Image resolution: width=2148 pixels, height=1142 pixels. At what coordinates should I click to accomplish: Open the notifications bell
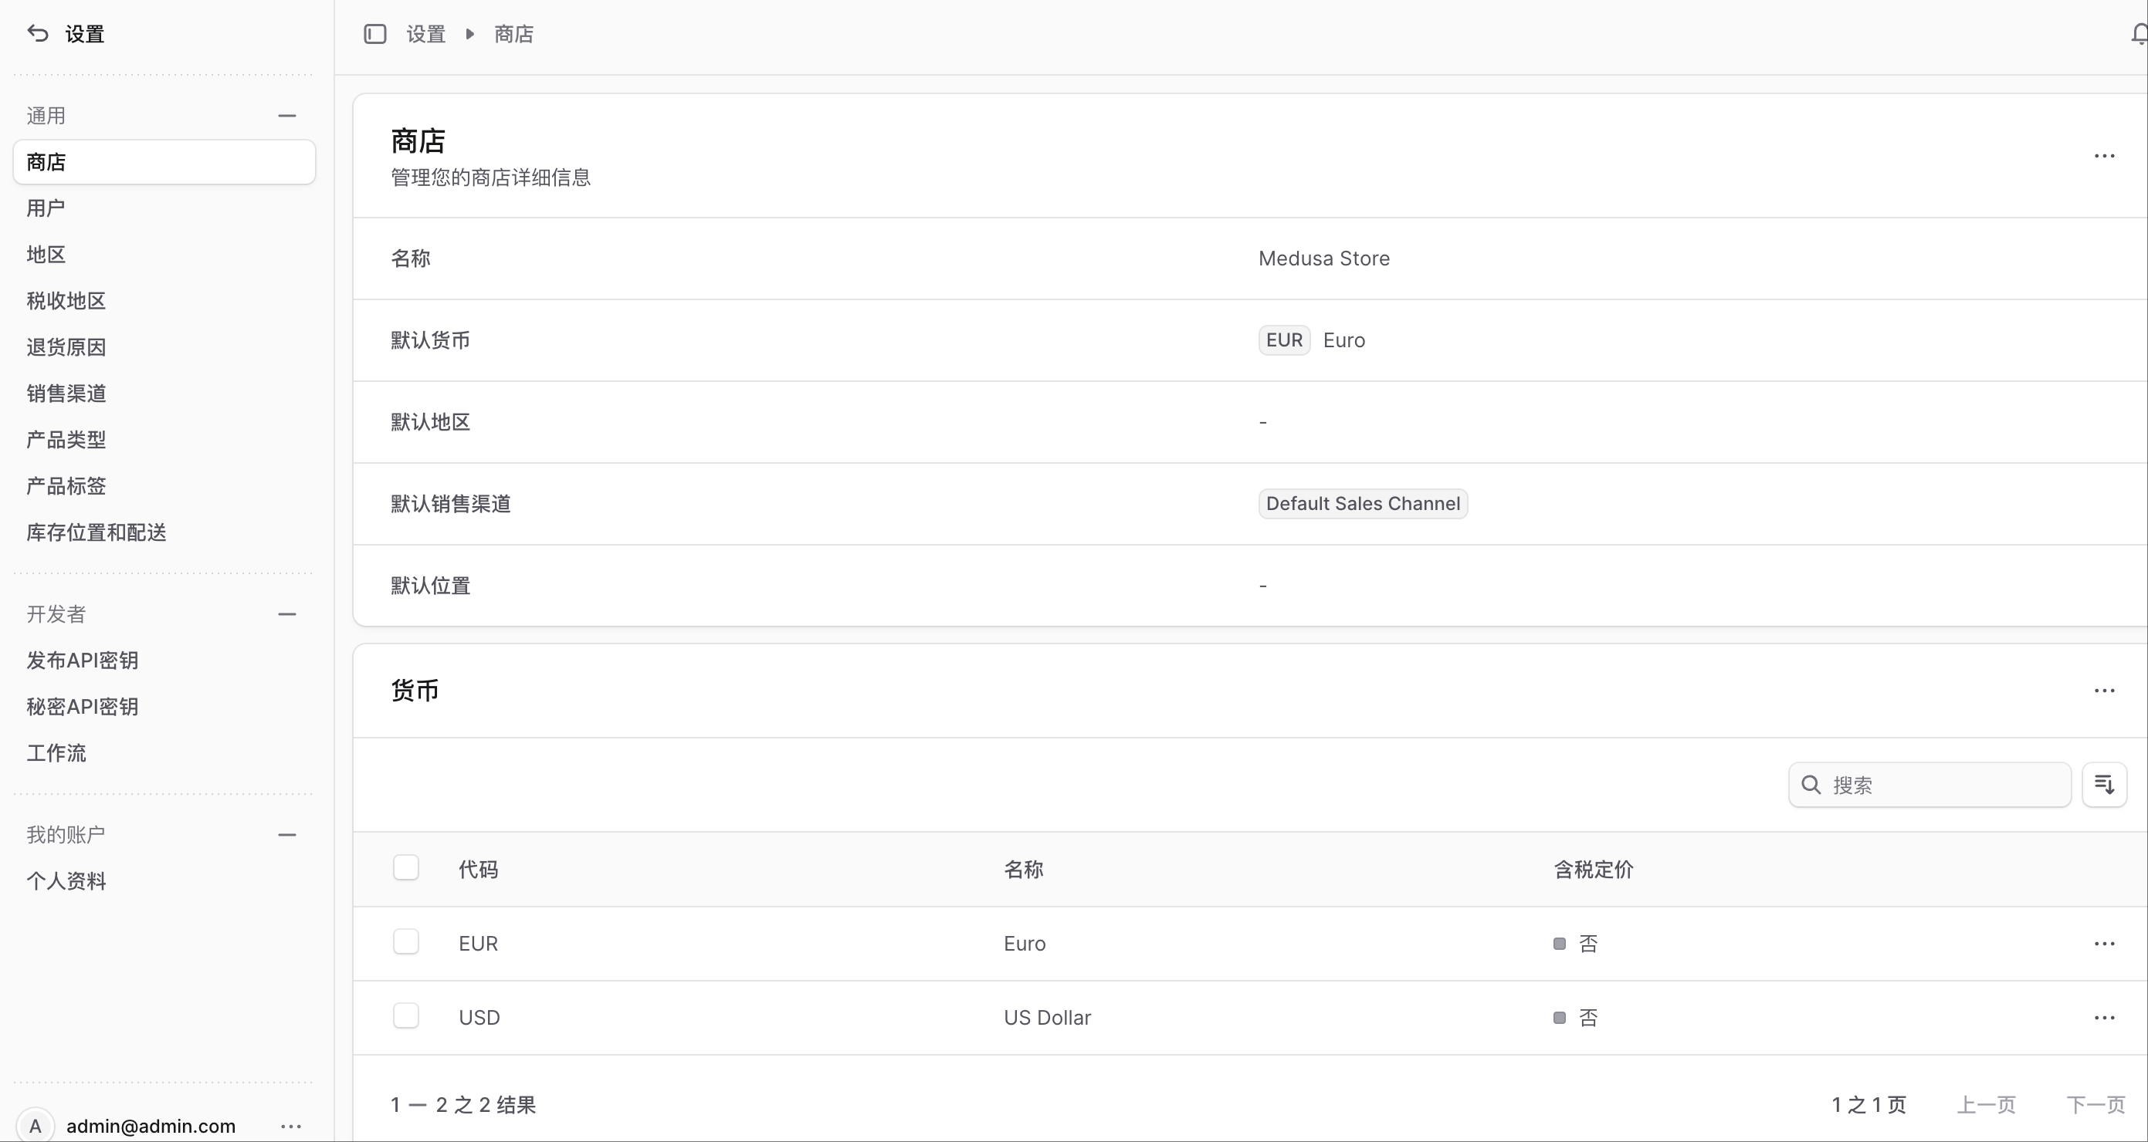coord(2138,33)
